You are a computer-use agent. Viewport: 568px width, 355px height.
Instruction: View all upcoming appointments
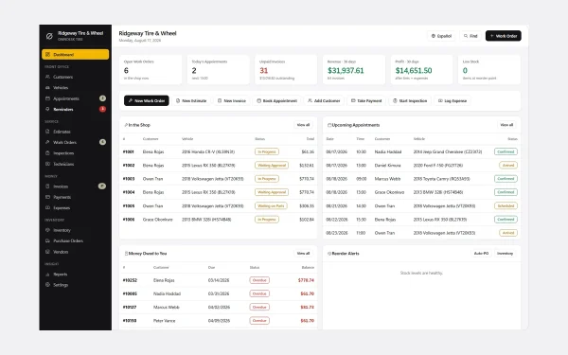pyautogui.click(x=506, y=125)
